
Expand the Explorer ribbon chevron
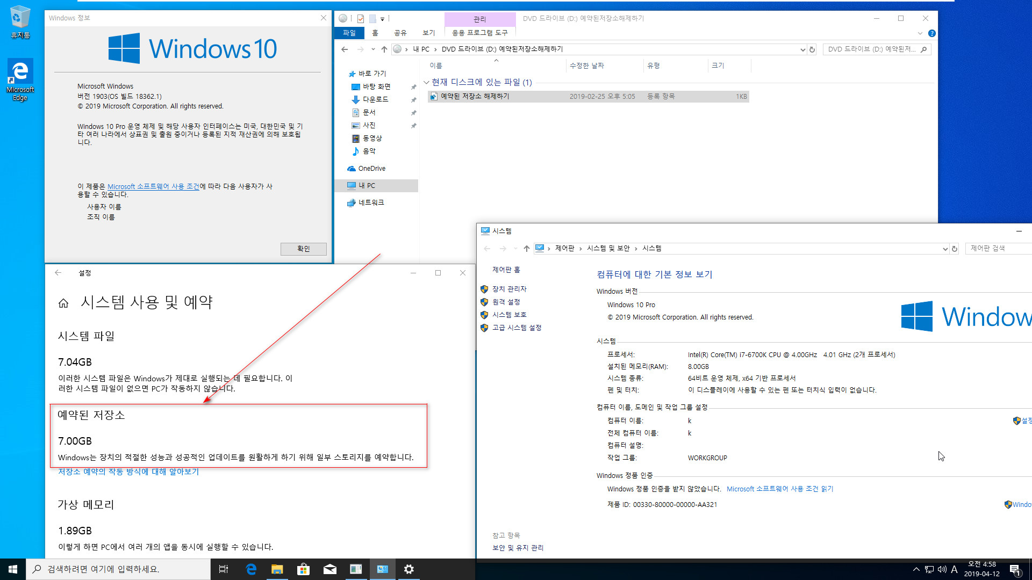point(920,33)
